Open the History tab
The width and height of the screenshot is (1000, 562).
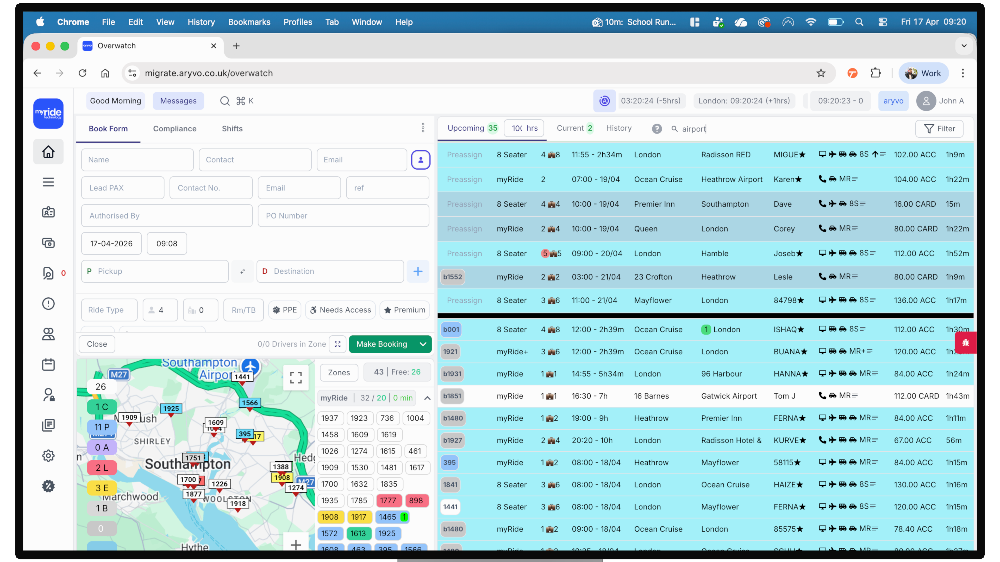[x=619, y=128]
